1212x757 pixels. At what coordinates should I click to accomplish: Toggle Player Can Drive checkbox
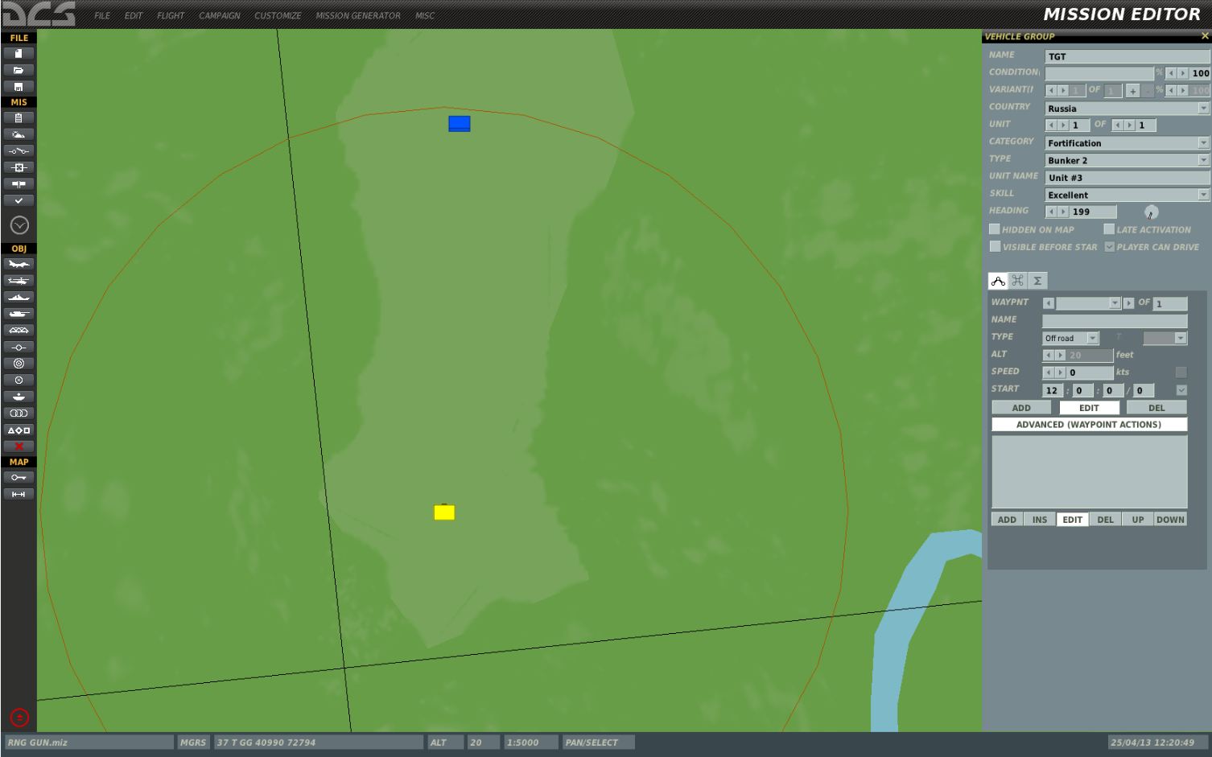click(x=1109, y=246)
